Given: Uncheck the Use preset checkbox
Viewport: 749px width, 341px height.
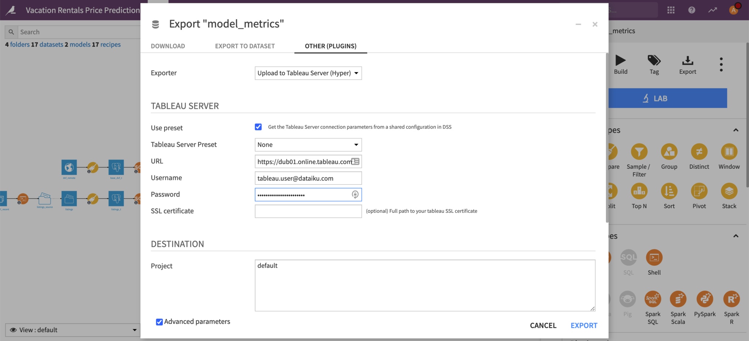Looking at the screenshot, I should [x=258, y=127].
